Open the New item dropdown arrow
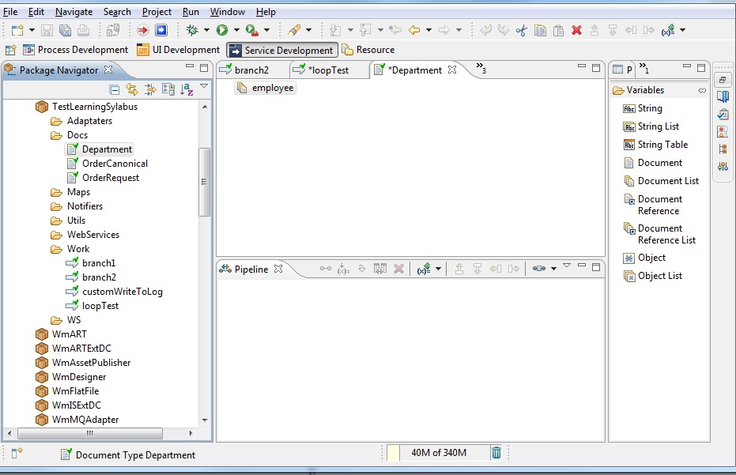 [32, 31]
